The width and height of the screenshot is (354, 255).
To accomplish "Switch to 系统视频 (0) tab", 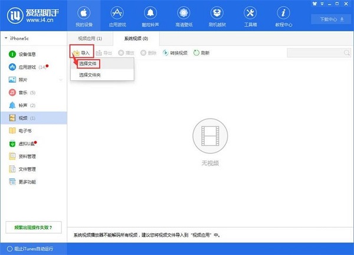I will (136, 38).
